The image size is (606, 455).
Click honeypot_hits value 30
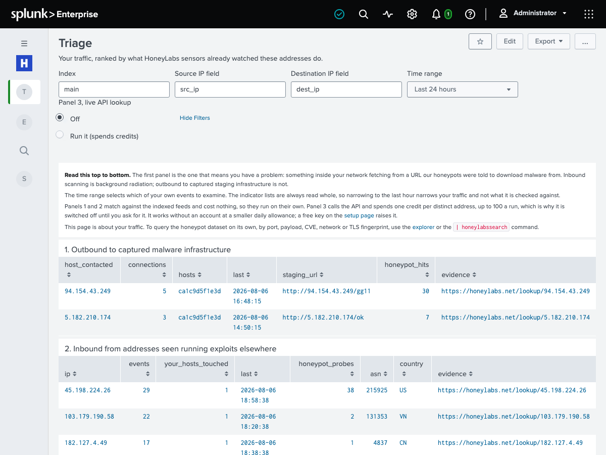coord(426,291)
